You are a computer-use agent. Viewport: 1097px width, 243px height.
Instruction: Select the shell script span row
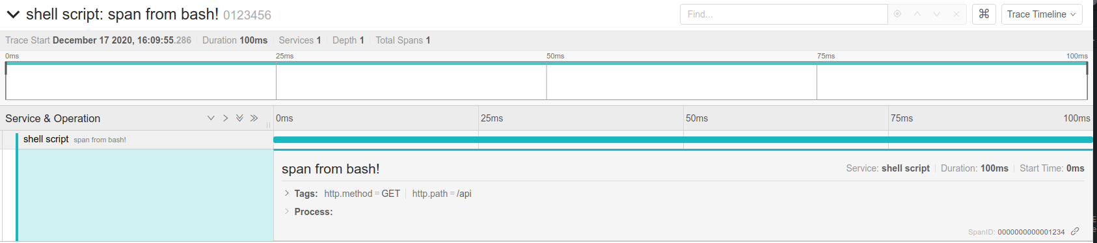click(137, 140)
